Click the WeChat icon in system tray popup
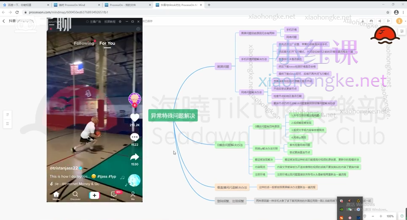 pyautogui.click(x=350, y=209)
